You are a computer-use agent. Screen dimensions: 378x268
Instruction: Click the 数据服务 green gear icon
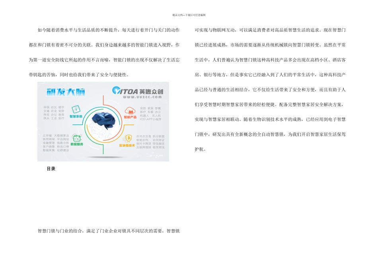tap(77, 138)
